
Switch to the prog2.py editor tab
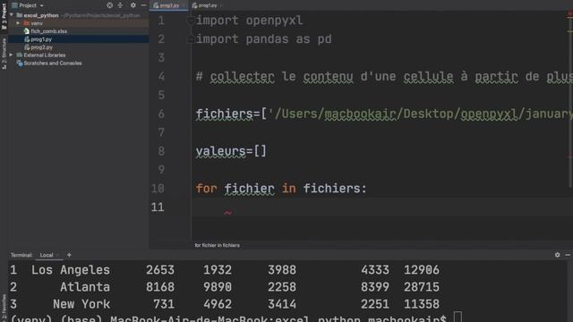[x=169, y=5]
